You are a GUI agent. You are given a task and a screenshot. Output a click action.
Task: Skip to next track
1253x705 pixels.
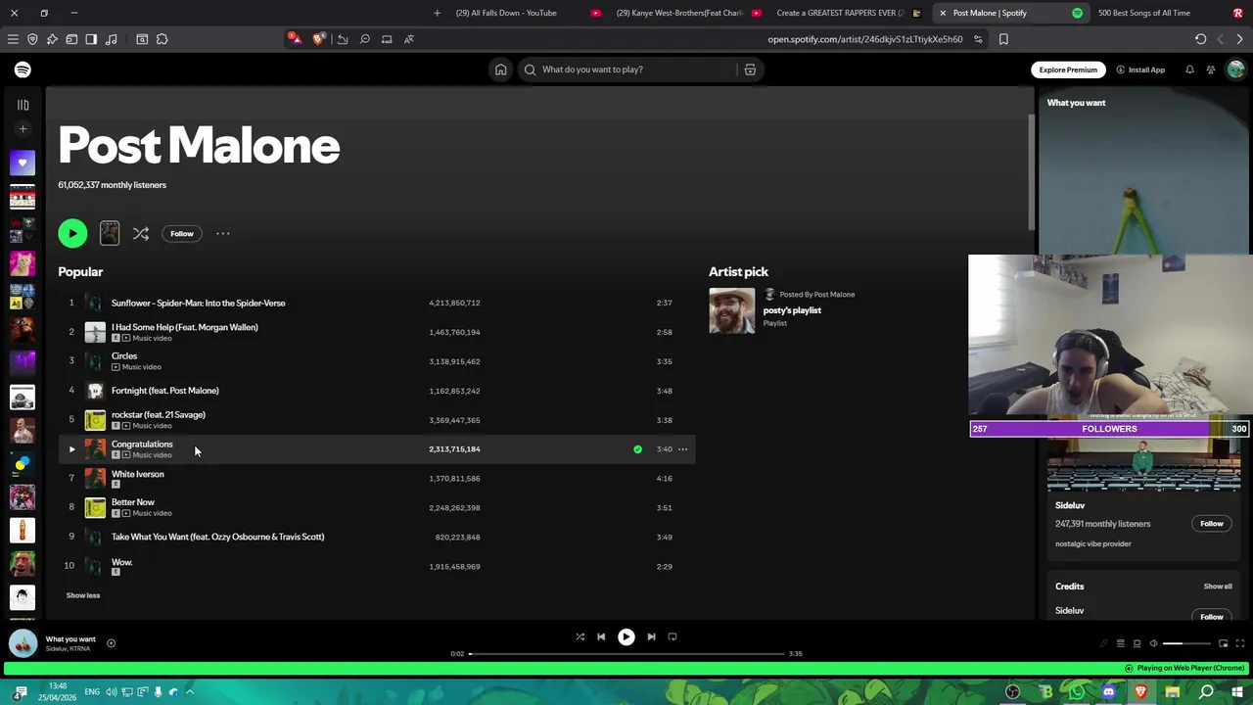[651, 636]
